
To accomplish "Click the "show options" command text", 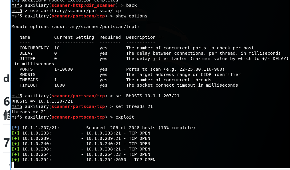I will click(x=131, y=16).
